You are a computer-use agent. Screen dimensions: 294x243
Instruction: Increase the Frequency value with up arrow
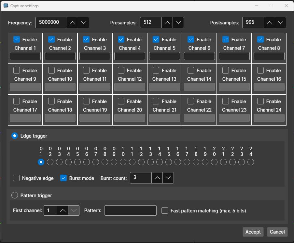coord(72,23)
